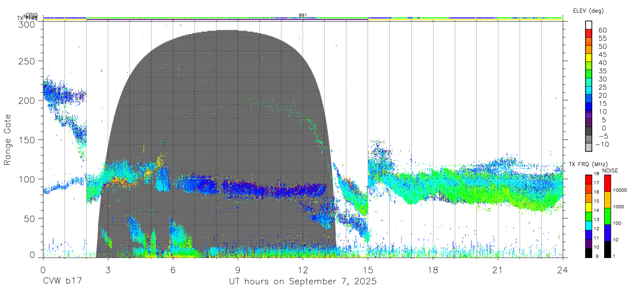Image resolution: width=633 pixels, height=292 pixels.
Task: Click the blue 10–100 NOISE swatch
Action: pos(607,232)
